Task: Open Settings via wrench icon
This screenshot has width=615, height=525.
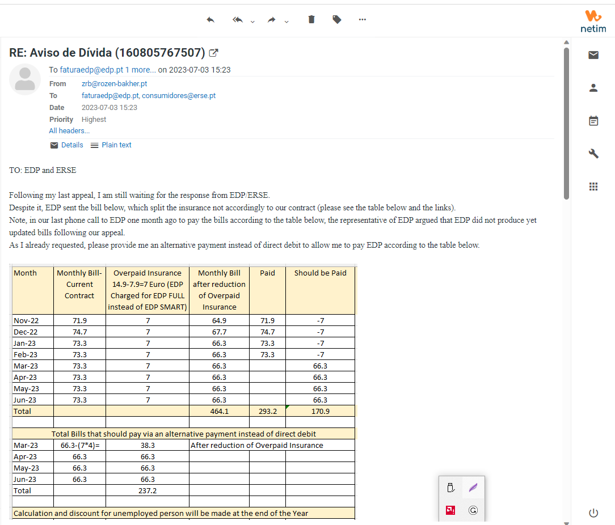Action: point(593,153)
